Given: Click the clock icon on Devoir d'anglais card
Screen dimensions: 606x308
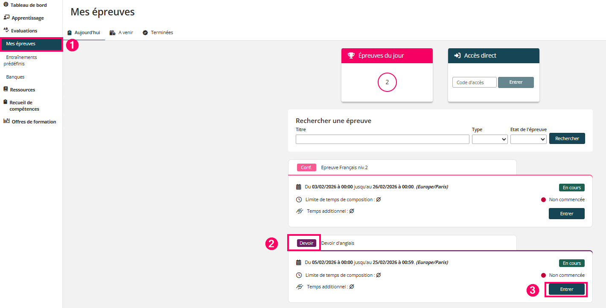Looking at the screenshot, I should coord(299,275).
